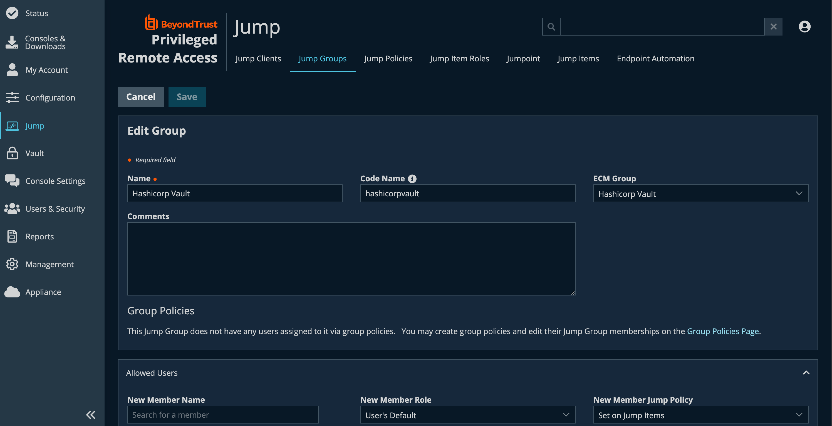Open the New Member Role dropdown
This screenshot has height=426, width=832.
(467, 415)
